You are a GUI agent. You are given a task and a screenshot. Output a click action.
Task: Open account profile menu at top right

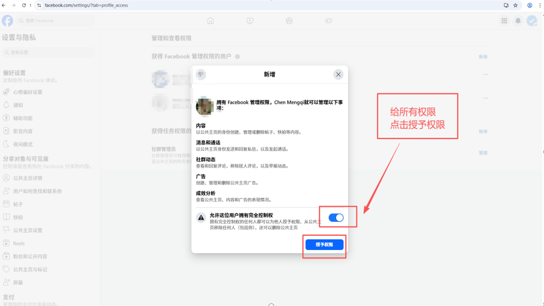(532, 21)
